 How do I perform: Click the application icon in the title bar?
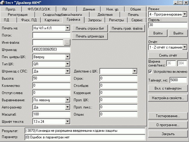2,2
